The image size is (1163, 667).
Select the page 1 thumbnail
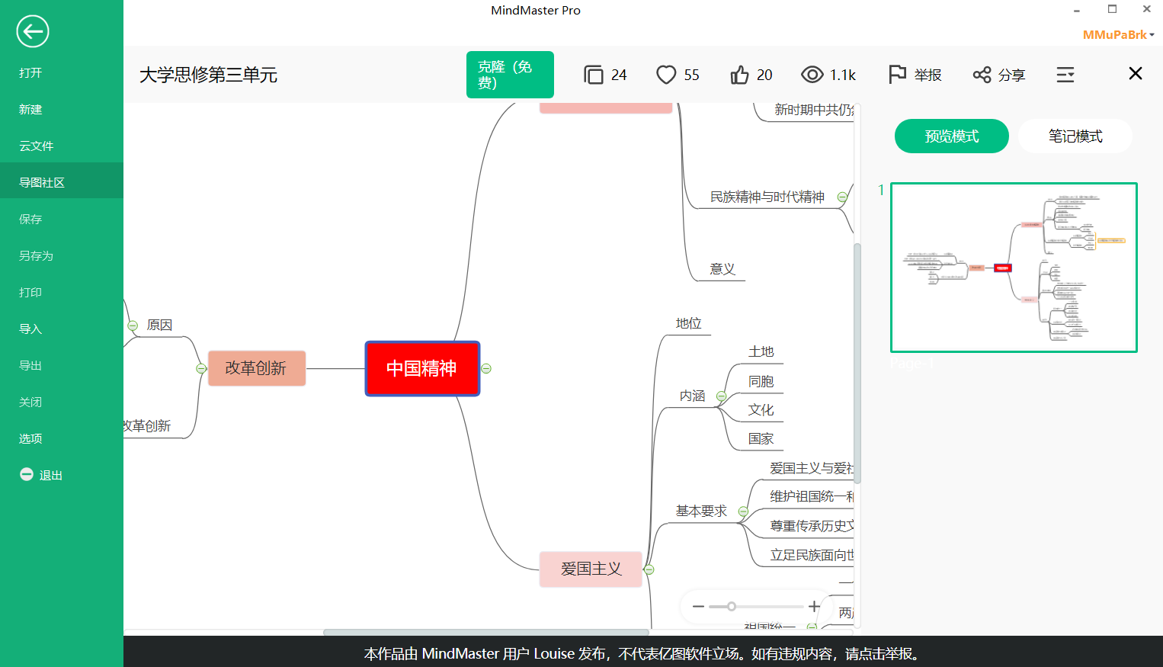(1014, 268)
